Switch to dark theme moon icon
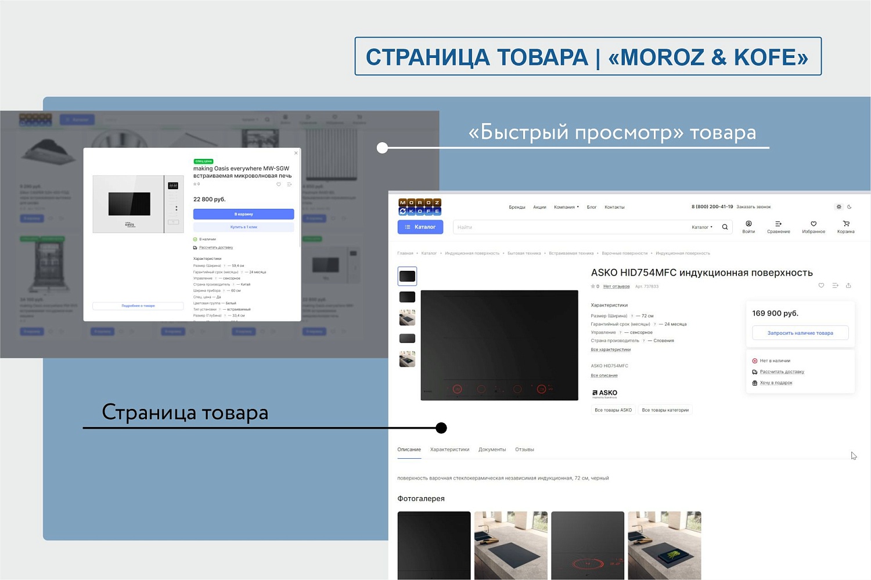 pyautogui.click(x=850, y=207)
